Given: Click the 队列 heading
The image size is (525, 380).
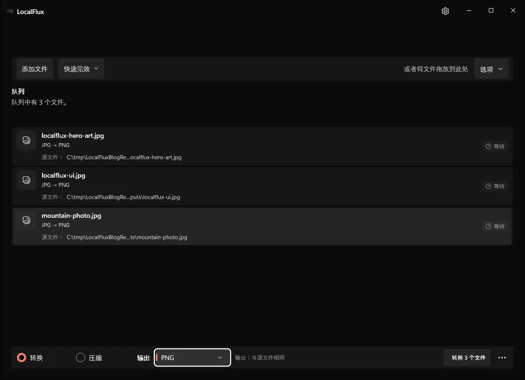Looking at the screenshot, I should [x=18, y=91].
